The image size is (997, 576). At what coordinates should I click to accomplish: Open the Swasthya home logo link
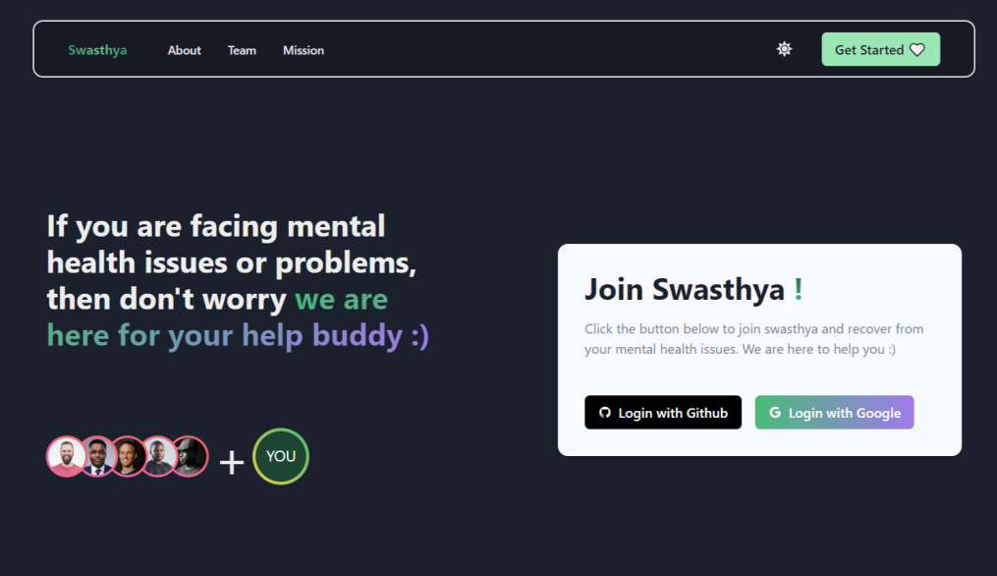coord(97,50)
